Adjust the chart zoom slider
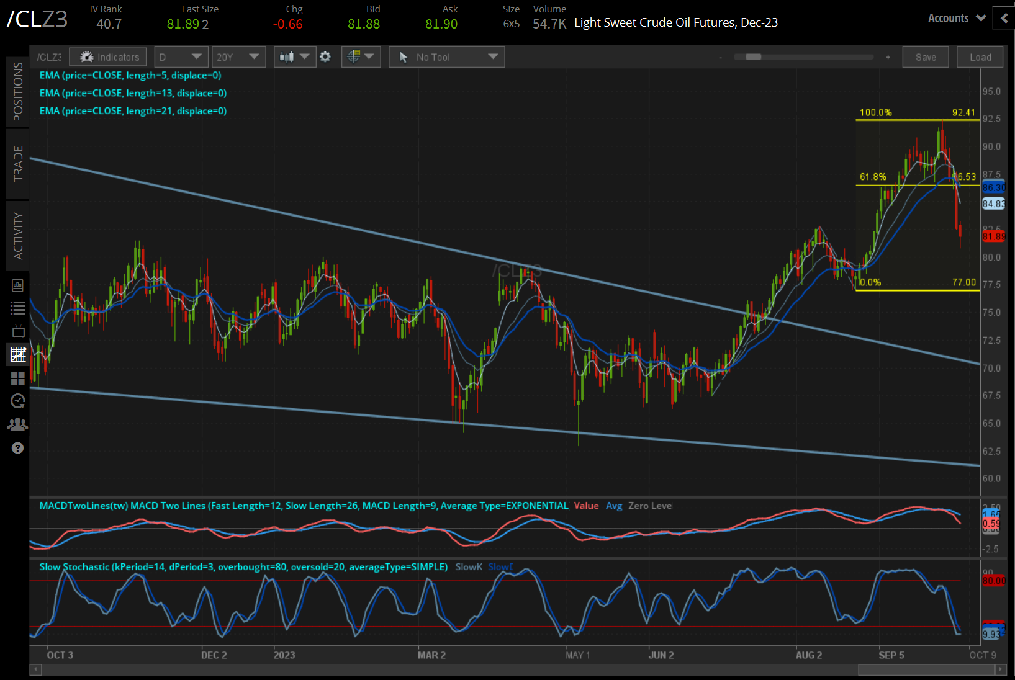This screenshot has height=680, width=1015. [752, 56]
